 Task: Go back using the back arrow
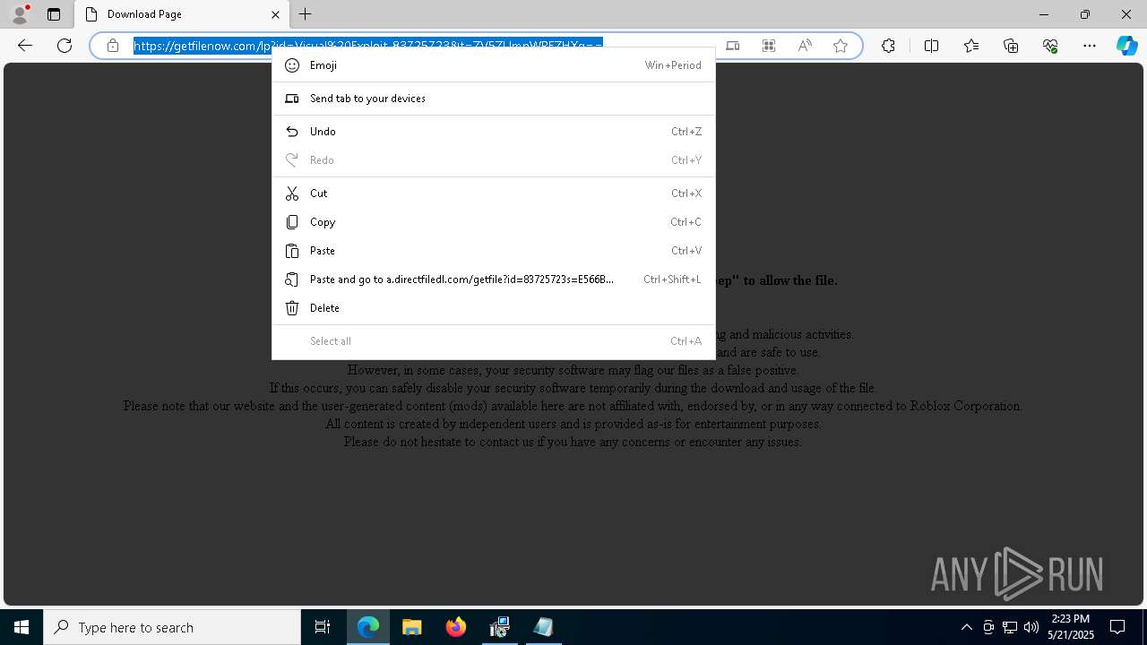(25, 46)
